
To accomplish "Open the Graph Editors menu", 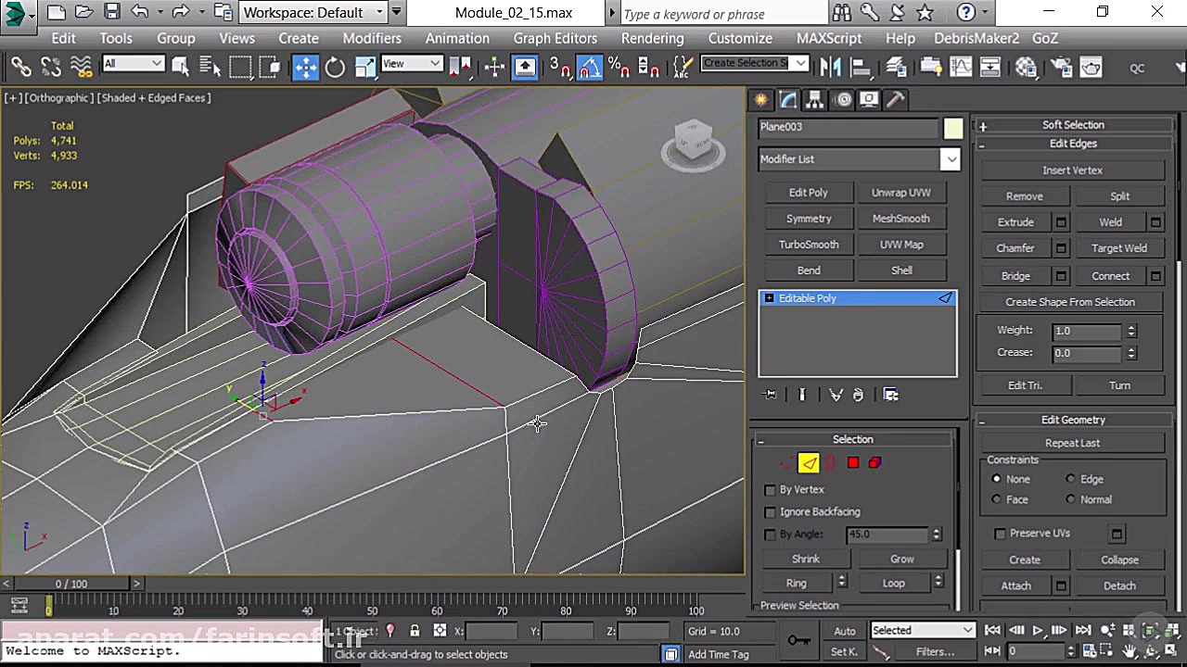I will (x=555, y=38).
